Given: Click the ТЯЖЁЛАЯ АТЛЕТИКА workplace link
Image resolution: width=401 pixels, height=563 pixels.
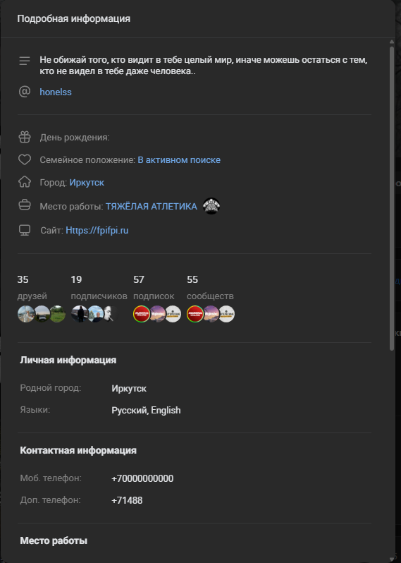Looking at the screenshot, I should [152, 207].
